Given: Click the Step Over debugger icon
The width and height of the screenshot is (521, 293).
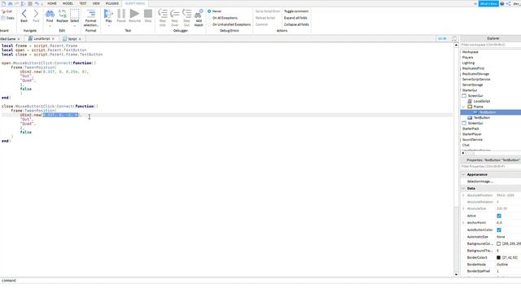Looking at the screenshot, I should 175,14.
